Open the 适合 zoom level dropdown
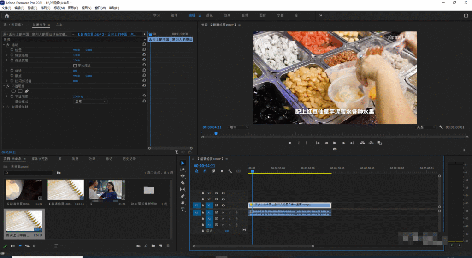472x258 pixels. (239, 127)
